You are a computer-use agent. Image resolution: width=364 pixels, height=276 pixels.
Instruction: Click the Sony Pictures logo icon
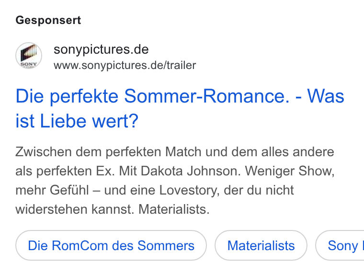tap(29, 56)
